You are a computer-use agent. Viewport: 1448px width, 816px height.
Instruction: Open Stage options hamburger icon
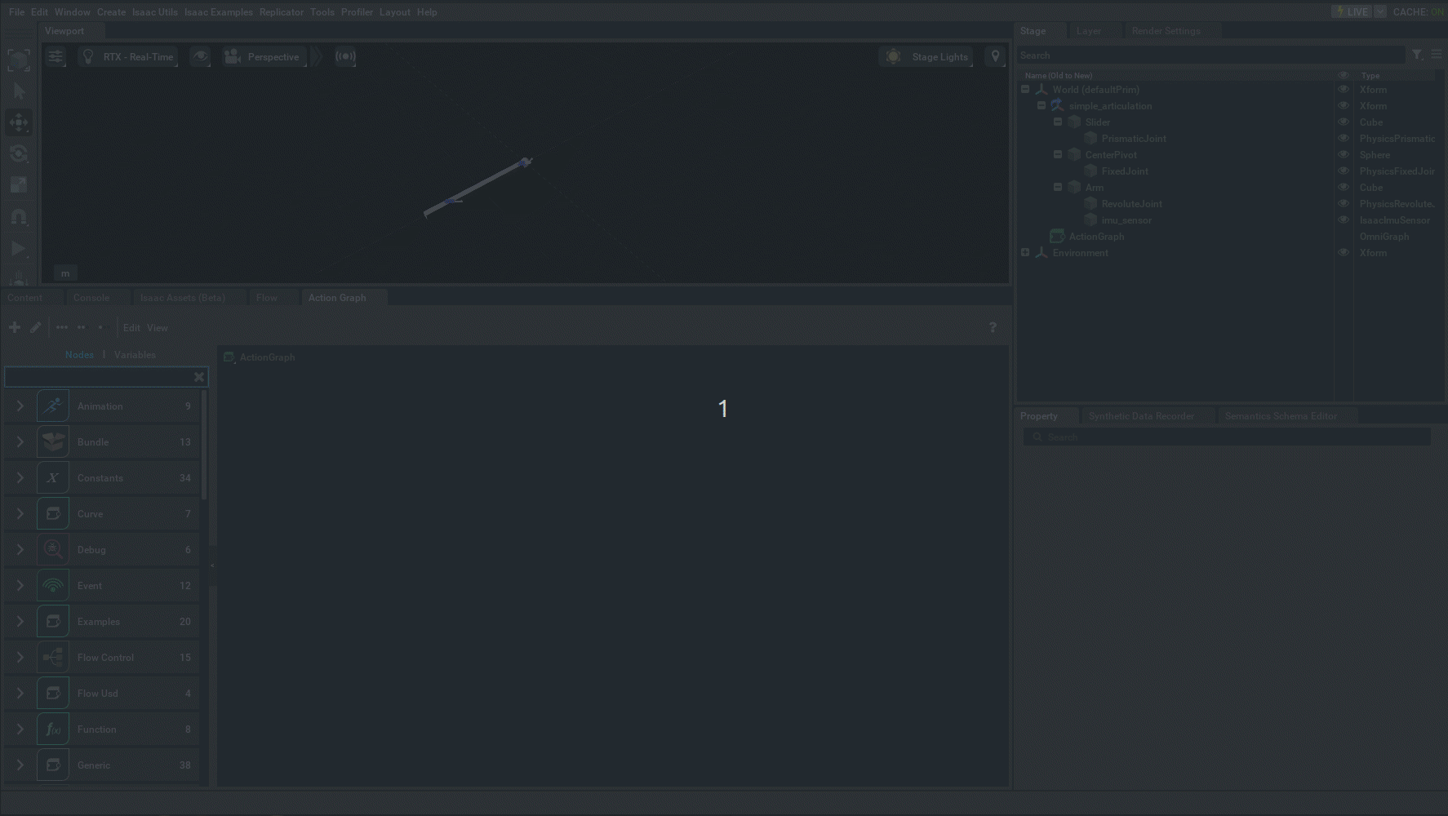1437,55
